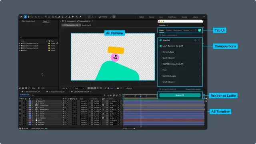
Task: Switch to the Export tab in the plugin
Action: click(162, 30)
